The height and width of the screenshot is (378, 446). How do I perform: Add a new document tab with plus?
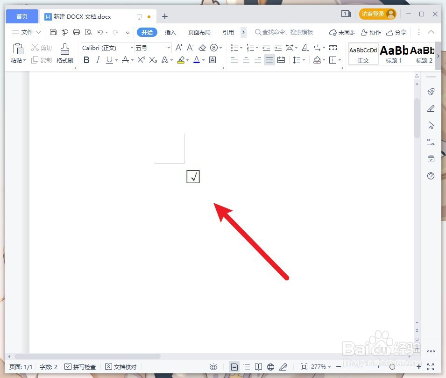click(x=165, y=16)
